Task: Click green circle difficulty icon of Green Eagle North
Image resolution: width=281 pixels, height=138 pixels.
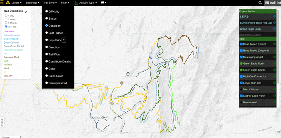Action: click(x=241, y=64)
